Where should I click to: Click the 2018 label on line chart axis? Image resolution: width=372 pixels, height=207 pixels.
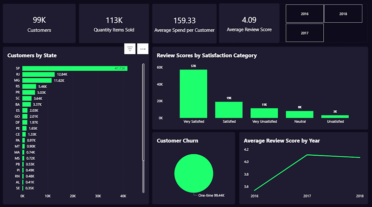pos(360,196)
